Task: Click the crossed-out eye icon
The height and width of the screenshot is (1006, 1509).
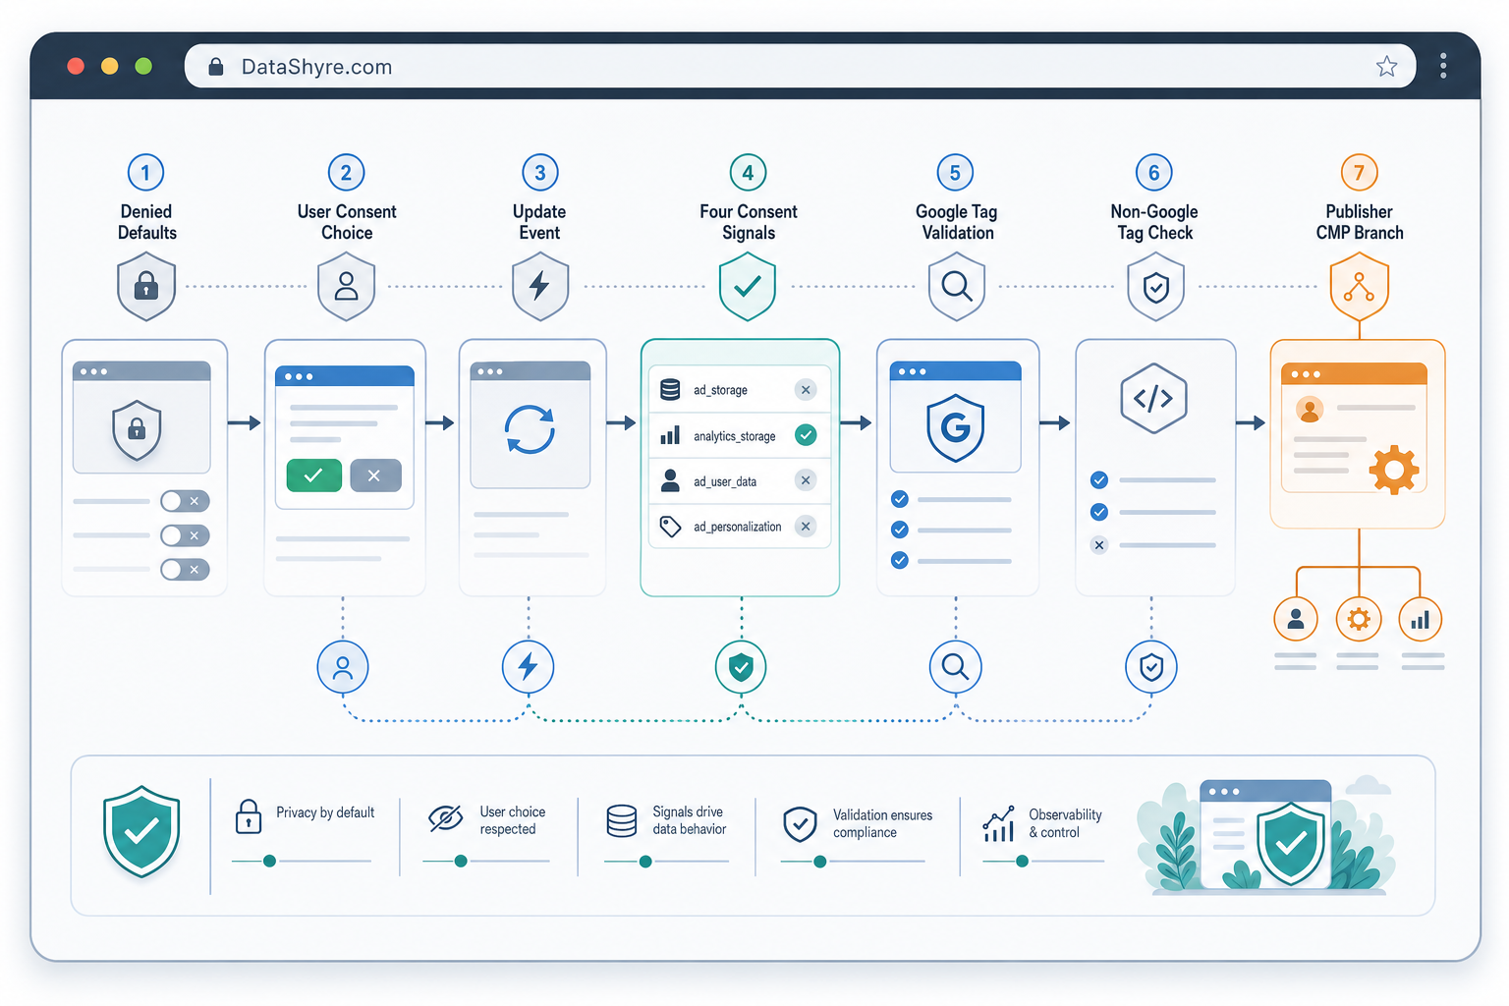Action: pyautogui.click(x=445, y=818)
